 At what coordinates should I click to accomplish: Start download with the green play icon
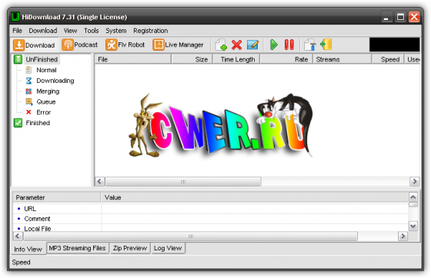274,45
